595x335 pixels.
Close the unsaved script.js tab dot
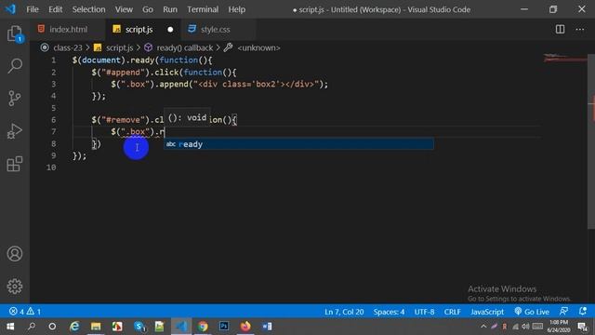(170, 29)
